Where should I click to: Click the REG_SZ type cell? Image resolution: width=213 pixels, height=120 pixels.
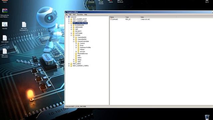pyautogui.click(x=128, y=19)
